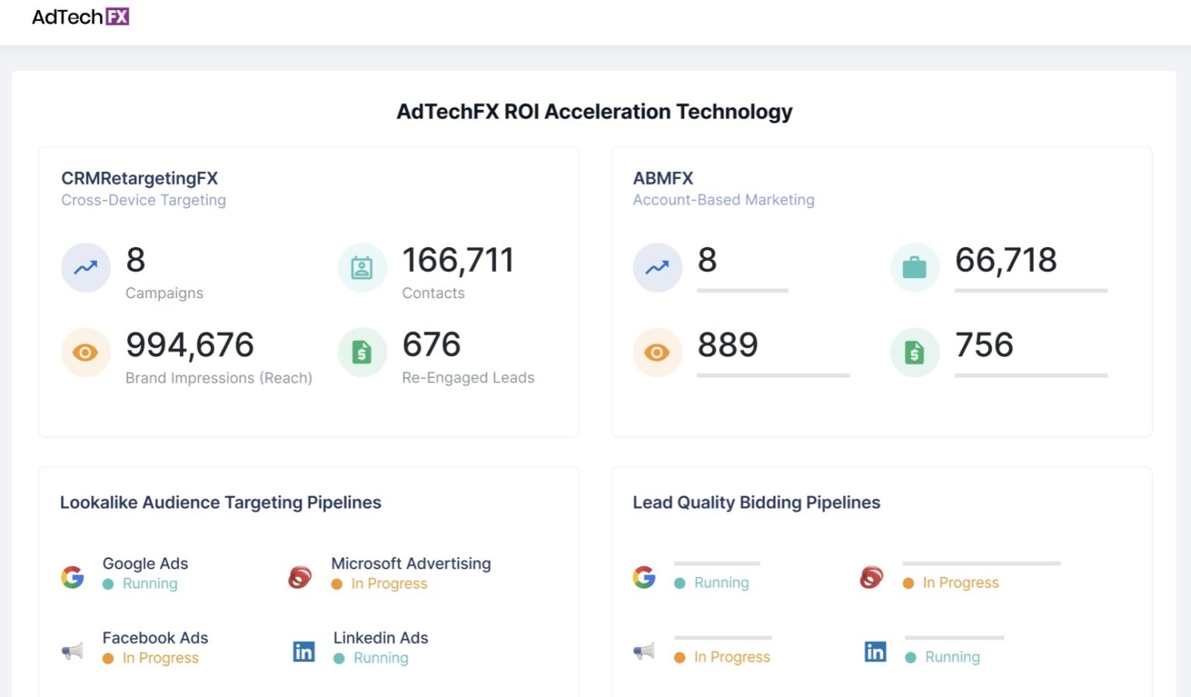Click the Facebook Ads In Progress status
The image size is (1191, 697).
pyautogui.click(x=160, y=658)
